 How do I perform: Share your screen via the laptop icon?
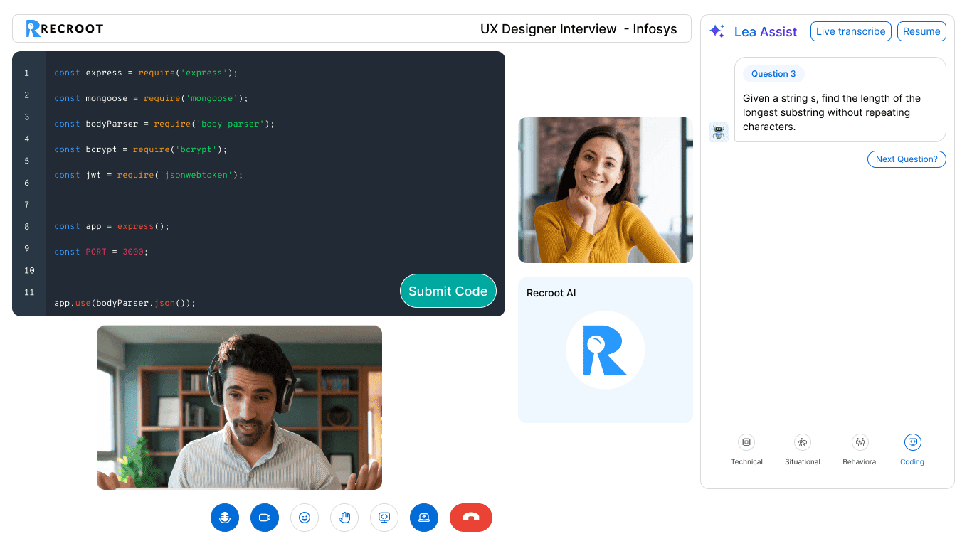click(424, 518)
